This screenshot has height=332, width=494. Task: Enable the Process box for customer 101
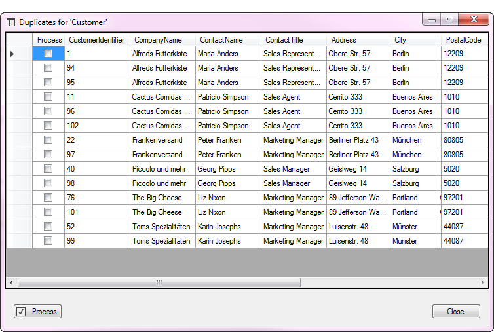48,212
